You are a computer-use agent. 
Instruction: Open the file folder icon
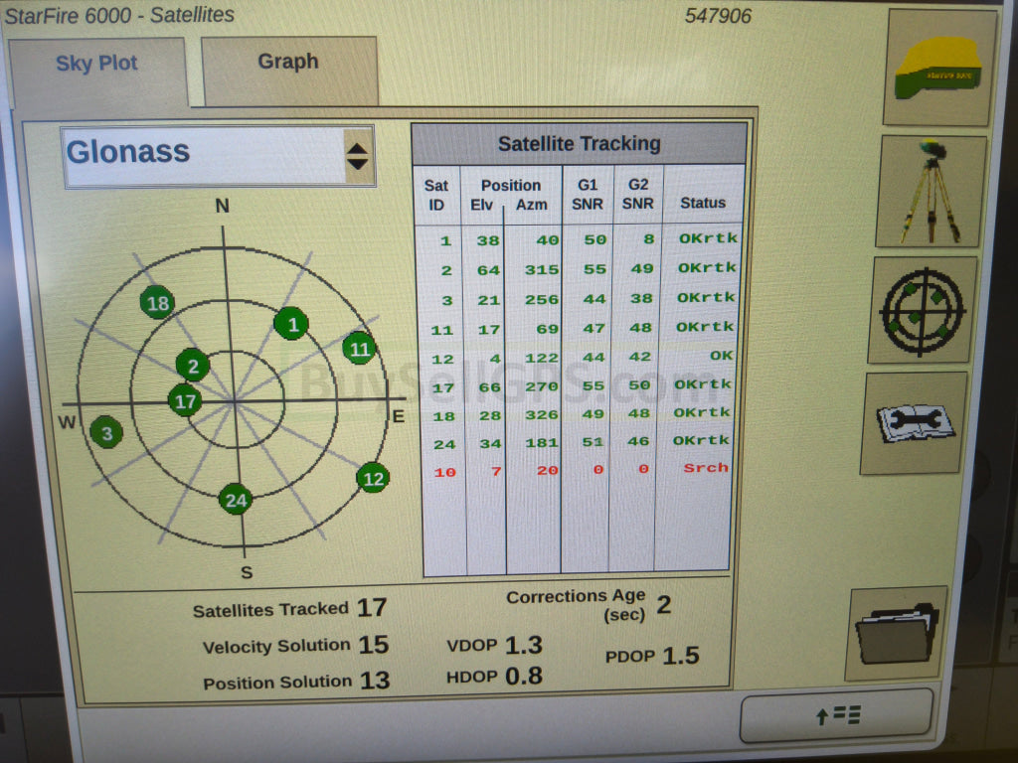point(897,633)
